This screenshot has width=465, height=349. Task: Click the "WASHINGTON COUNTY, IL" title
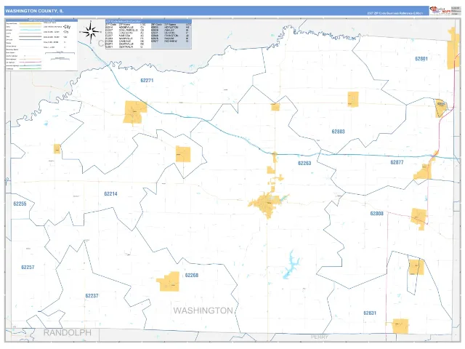pyautogui.click(x=34, y=11)
